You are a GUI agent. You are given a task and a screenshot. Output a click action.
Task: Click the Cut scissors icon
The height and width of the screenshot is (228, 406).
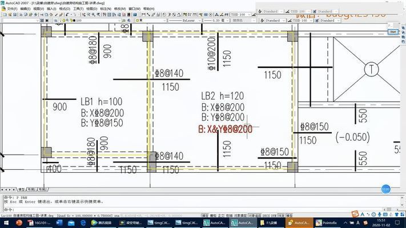click(x=42, y=15)
